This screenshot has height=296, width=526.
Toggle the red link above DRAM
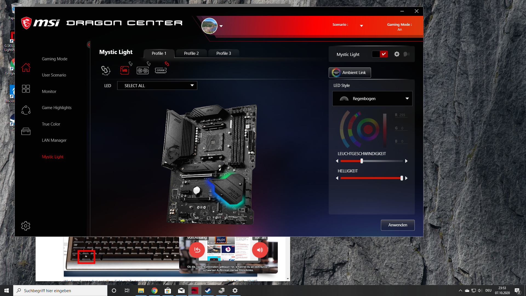(x=167, y=64)
